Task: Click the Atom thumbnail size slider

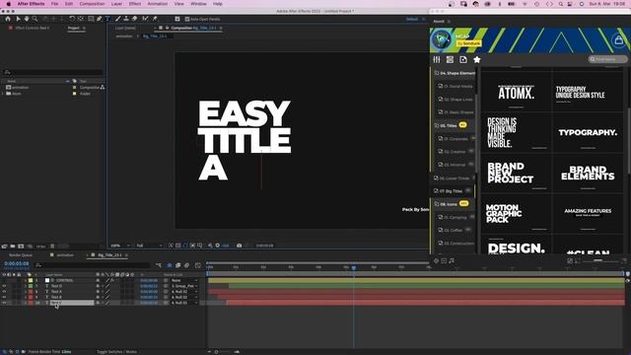Action: click(598, 260)
